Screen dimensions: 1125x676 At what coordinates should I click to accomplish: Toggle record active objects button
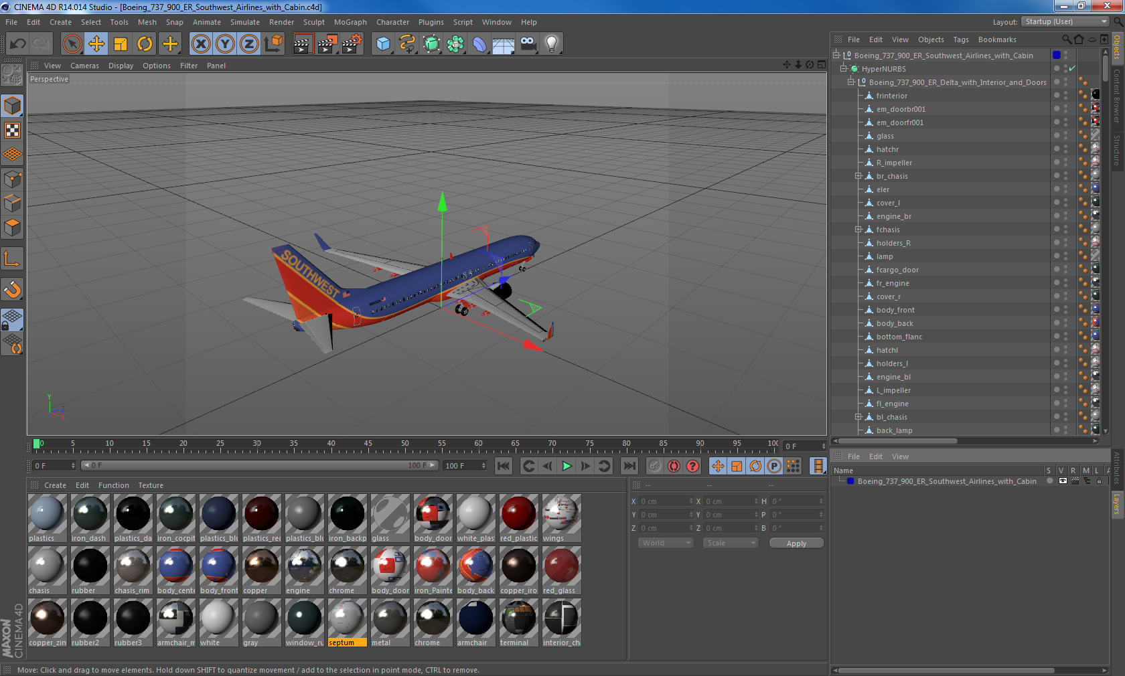point(655,466)
